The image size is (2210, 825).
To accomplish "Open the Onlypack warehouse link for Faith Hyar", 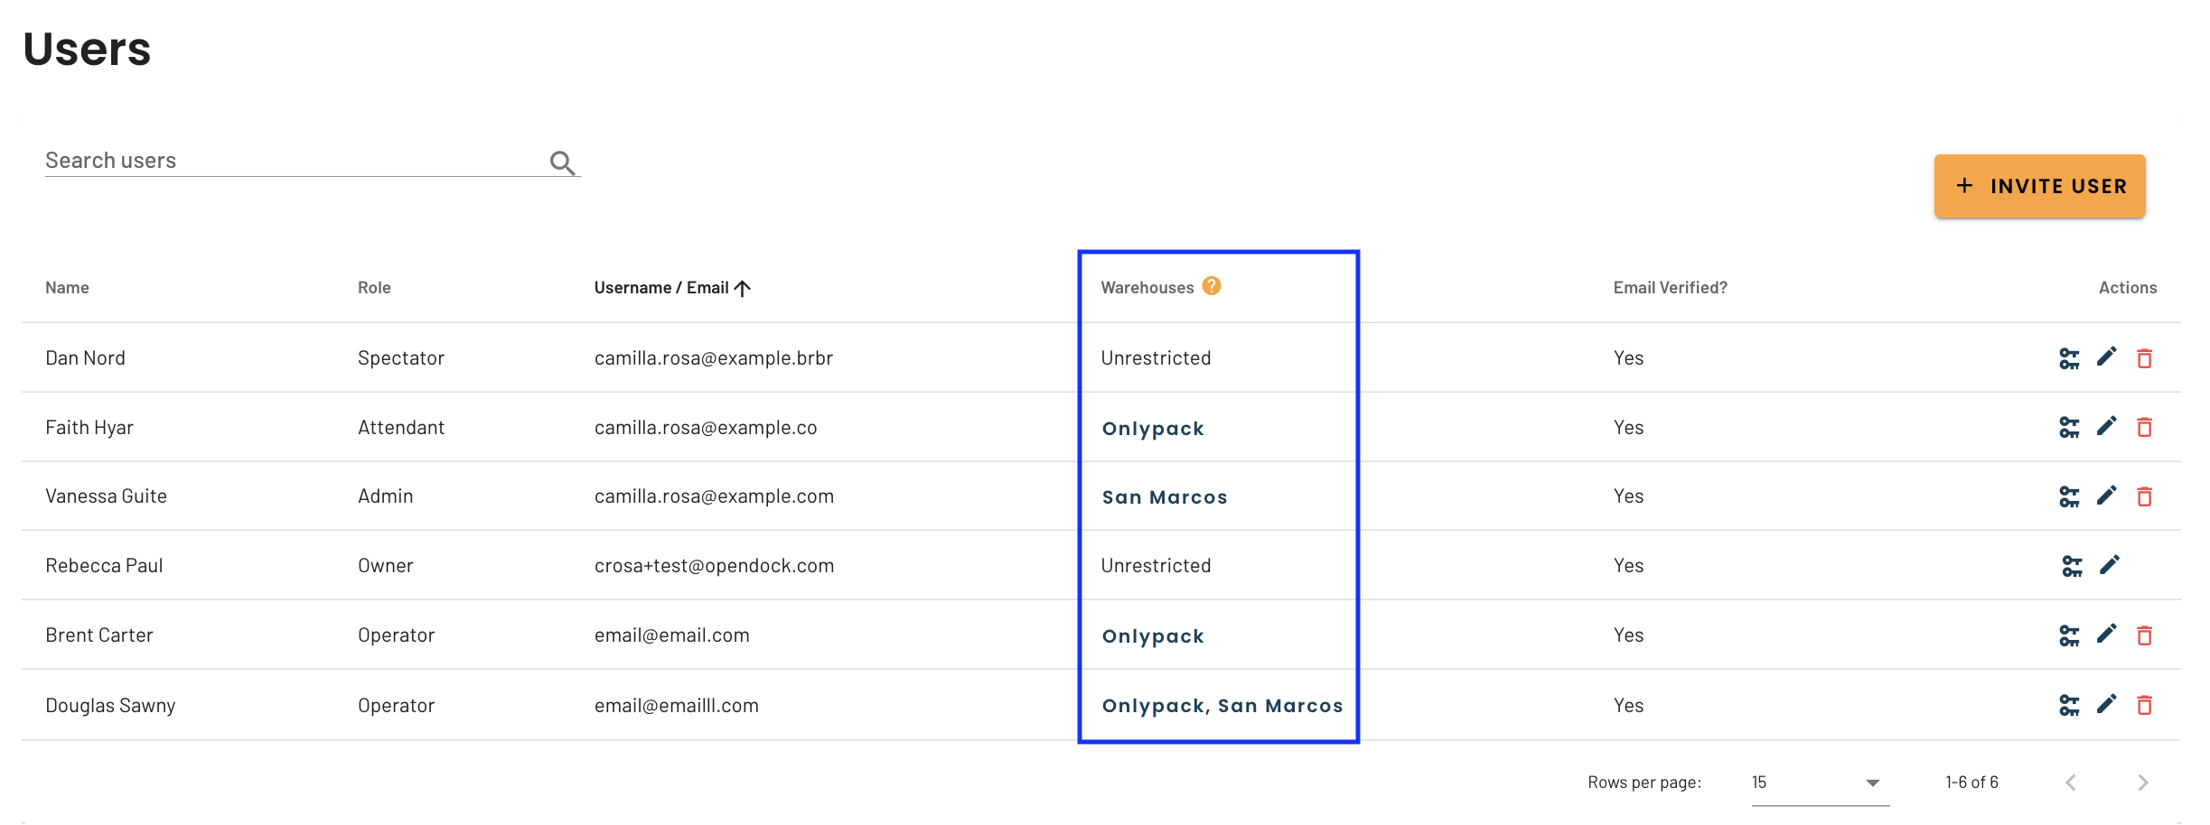I will coord(1153,428).
